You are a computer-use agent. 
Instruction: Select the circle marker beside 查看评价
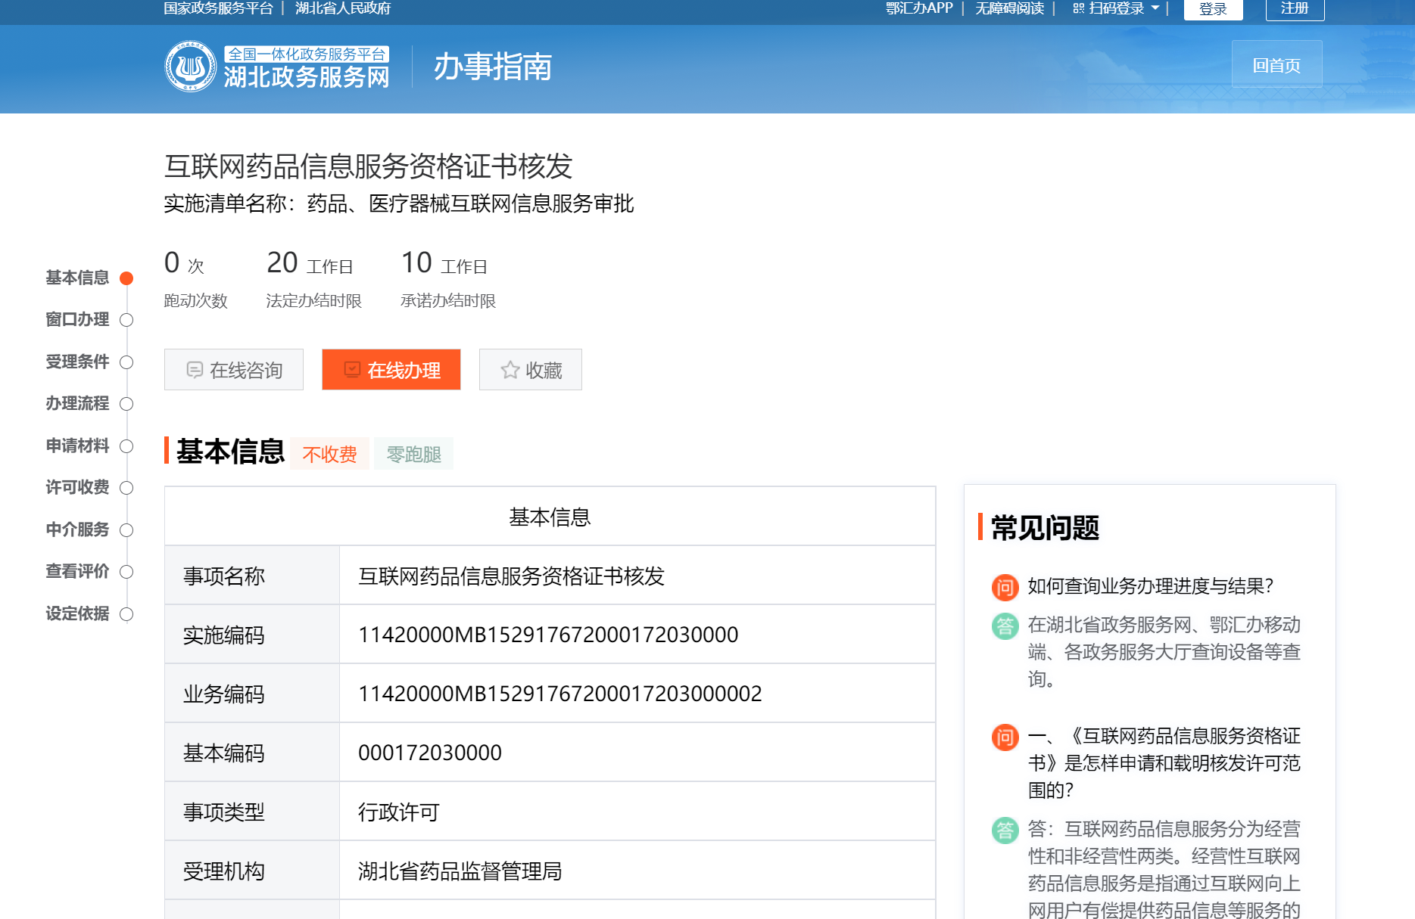(x=126, y=572)
